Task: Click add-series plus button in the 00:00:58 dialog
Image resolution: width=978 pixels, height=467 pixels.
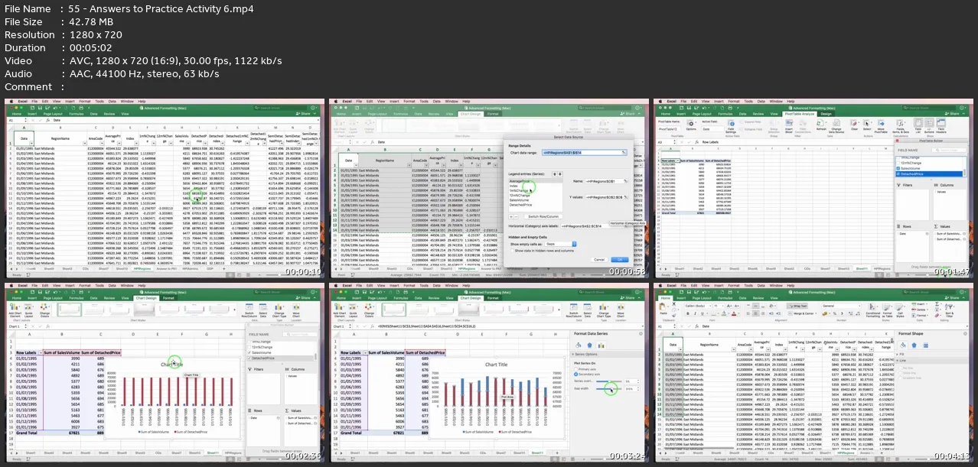Action: click(511, 216)
